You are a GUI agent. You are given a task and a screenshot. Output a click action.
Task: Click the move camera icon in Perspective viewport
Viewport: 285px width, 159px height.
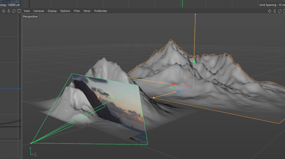point(270,11)
